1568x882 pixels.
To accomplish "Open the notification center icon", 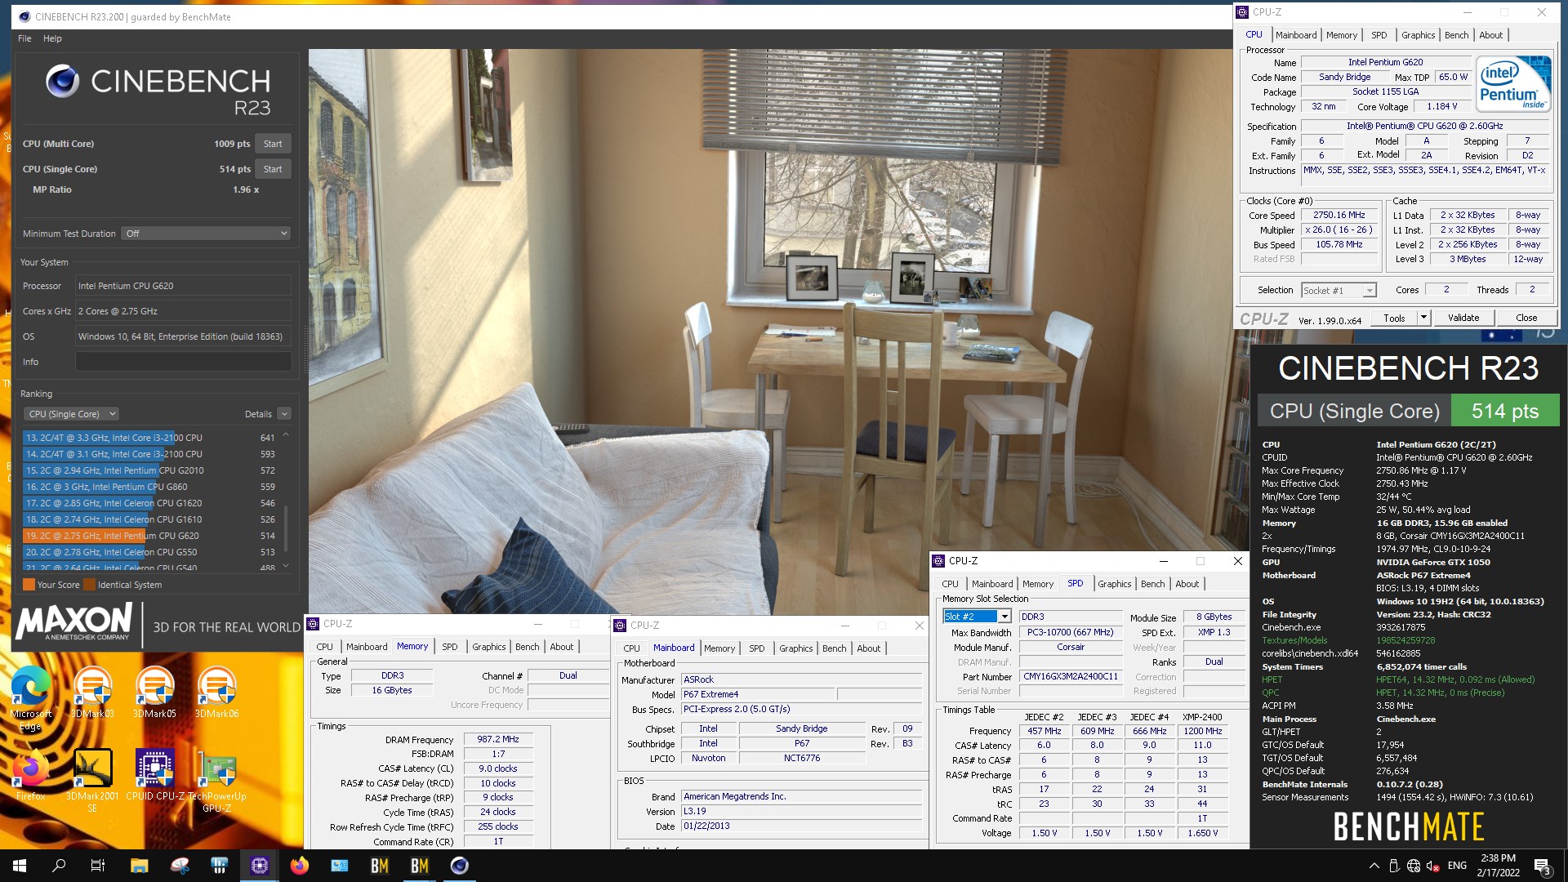I will coord(1543,866).
